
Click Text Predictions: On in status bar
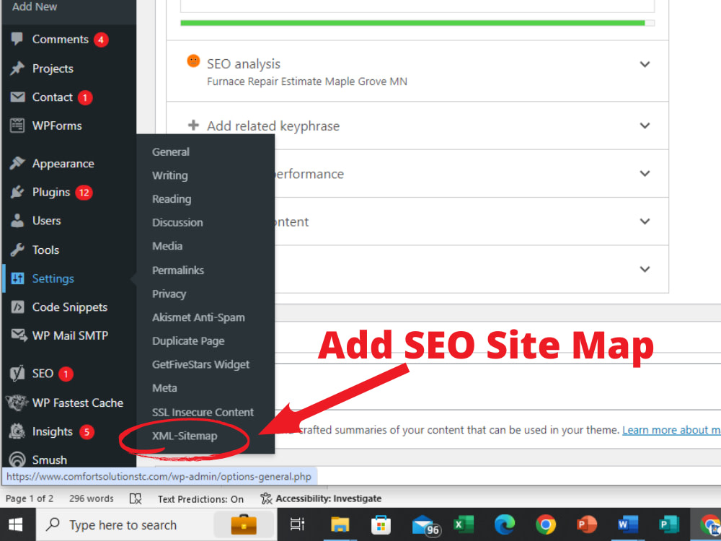coord(201,499)
